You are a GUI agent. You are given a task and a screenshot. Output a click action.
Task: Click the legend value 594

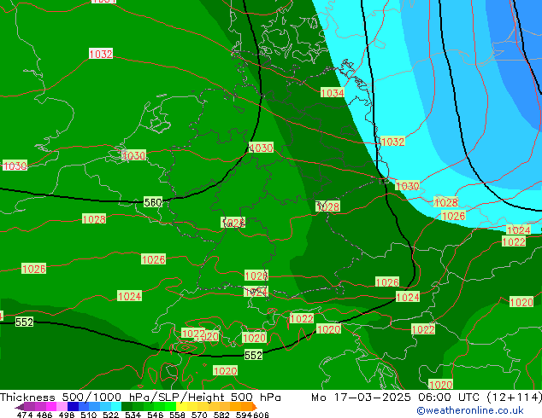pyautogui.click(x=244, y=415)
